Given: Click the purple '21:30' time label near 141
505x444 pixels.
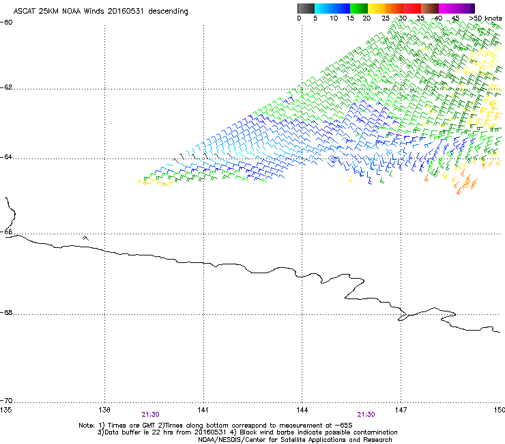Looking at the screenshot, I should point(150,415).
